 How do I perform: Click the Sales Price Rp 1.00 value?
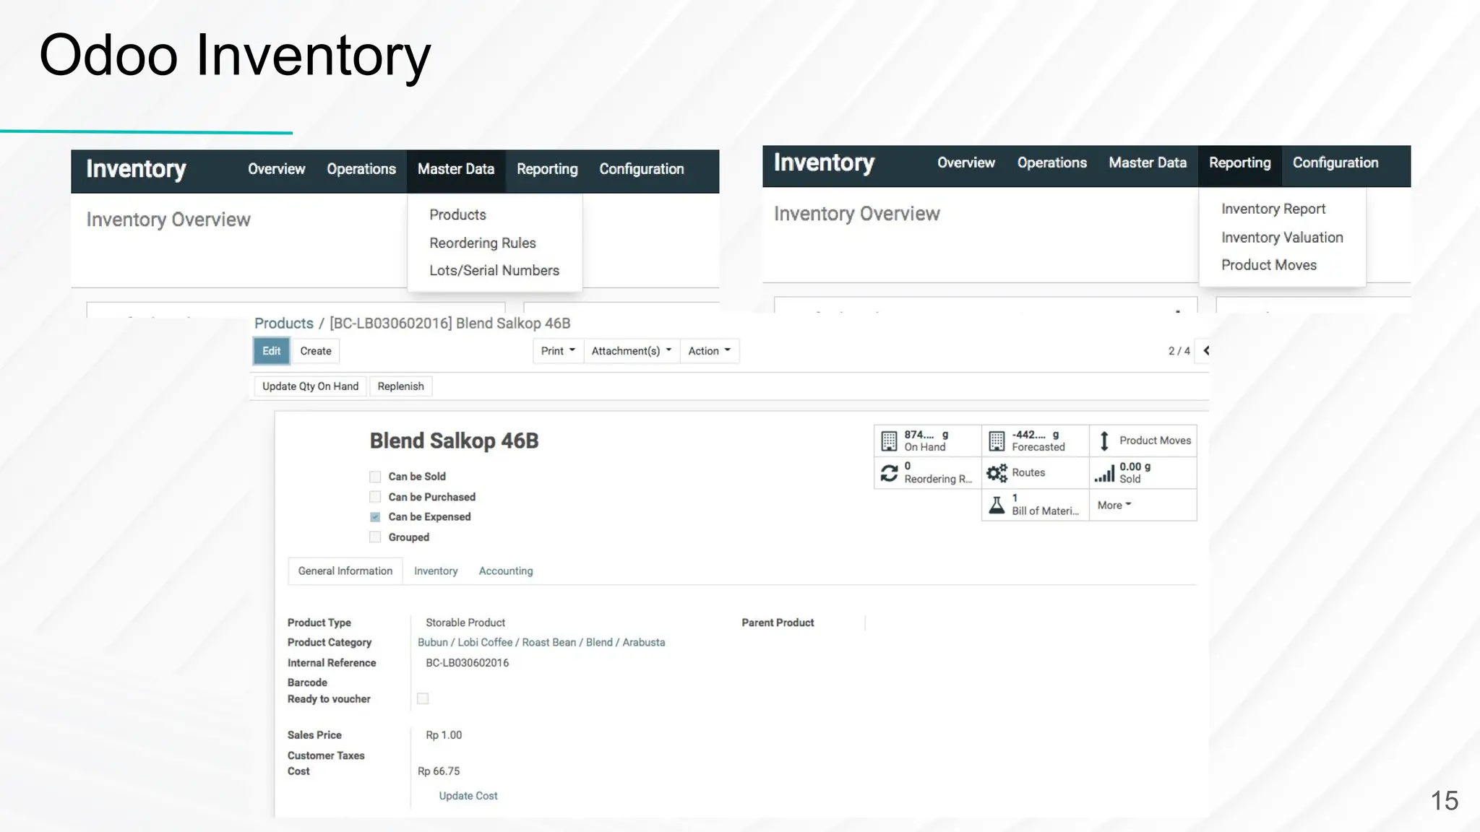444,735
